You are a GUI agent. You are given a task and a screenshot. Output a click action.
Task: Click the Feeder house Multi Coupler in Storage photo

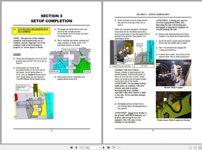point(173,105)
